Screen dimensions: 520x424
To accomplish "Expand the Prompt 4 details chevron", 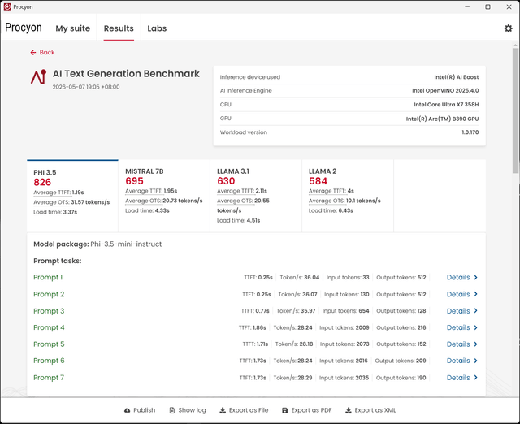I will 475,327.
